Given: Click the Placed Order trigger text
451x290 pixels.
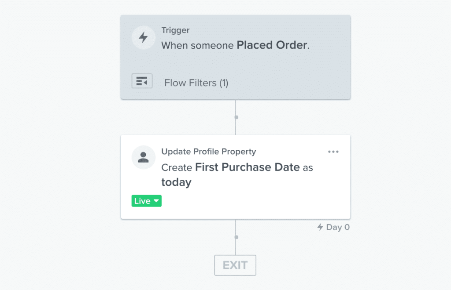Looking at the screenshot, I should (x=272, y=45).
